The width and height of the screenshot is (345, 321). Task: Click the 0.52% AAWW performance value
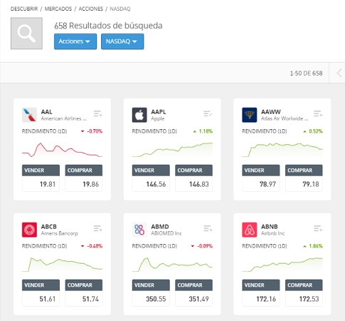point(316,131)
